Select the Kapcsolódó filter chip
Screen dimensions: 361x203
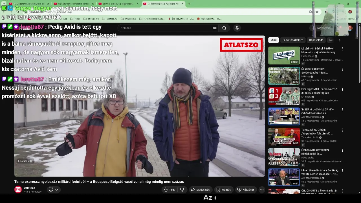316,40
